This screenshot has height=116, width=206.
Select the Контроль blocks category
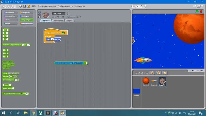tap(26, 13)
